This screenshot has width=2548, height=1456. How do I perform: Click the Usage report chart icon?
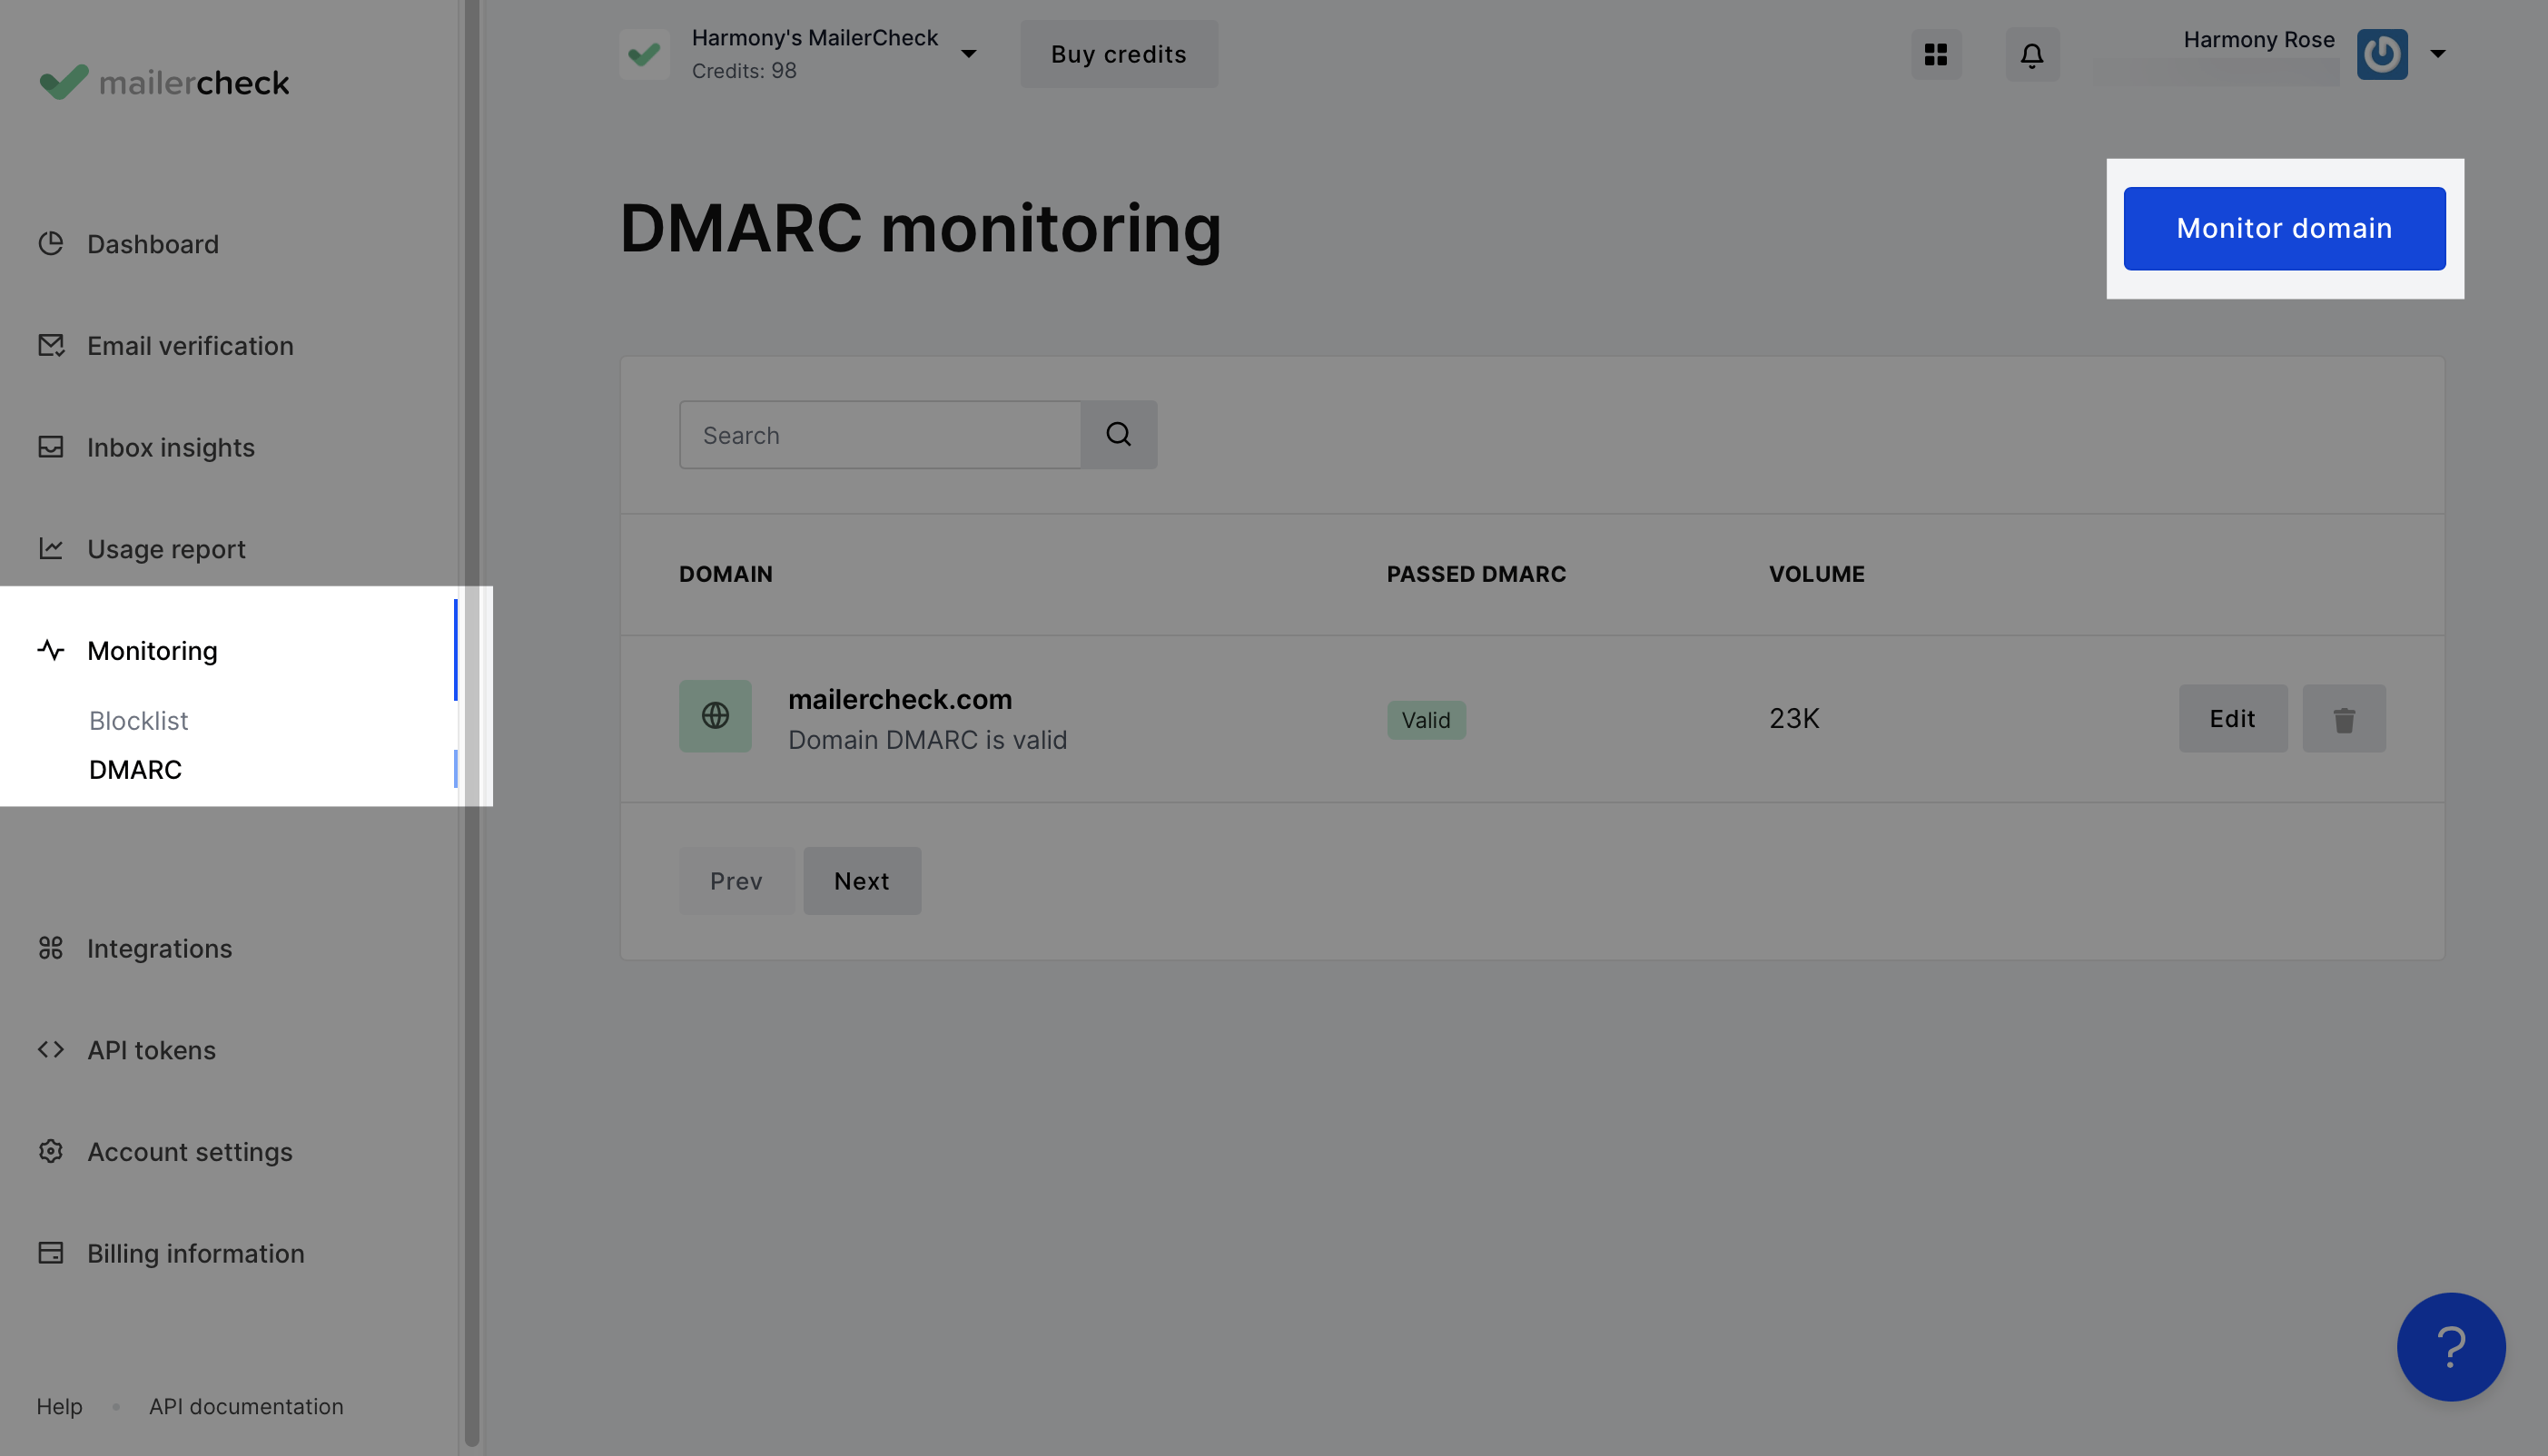click(x=51, y=548)
